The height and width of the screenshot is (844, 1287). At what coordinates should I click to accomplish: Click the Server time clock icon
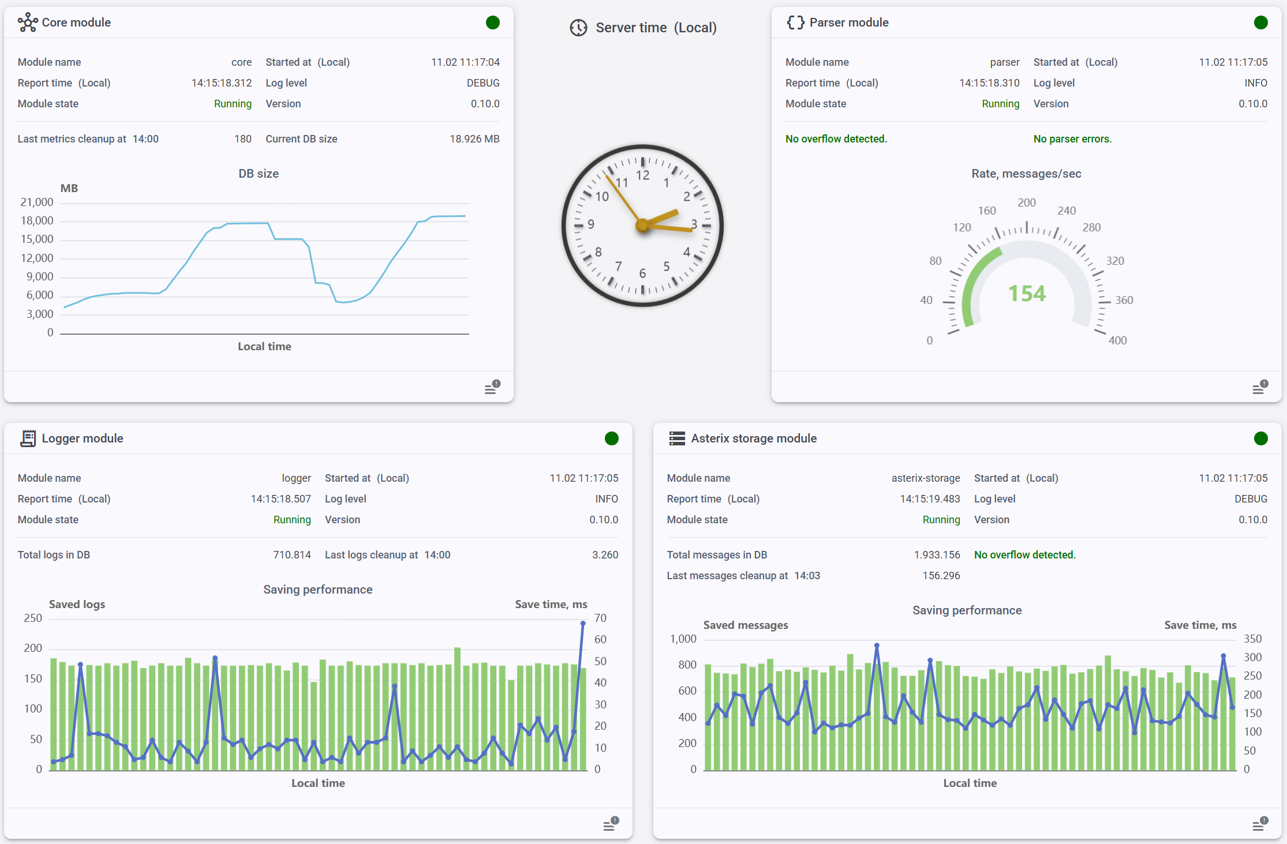pyautogui.click(x=578, y=28)
